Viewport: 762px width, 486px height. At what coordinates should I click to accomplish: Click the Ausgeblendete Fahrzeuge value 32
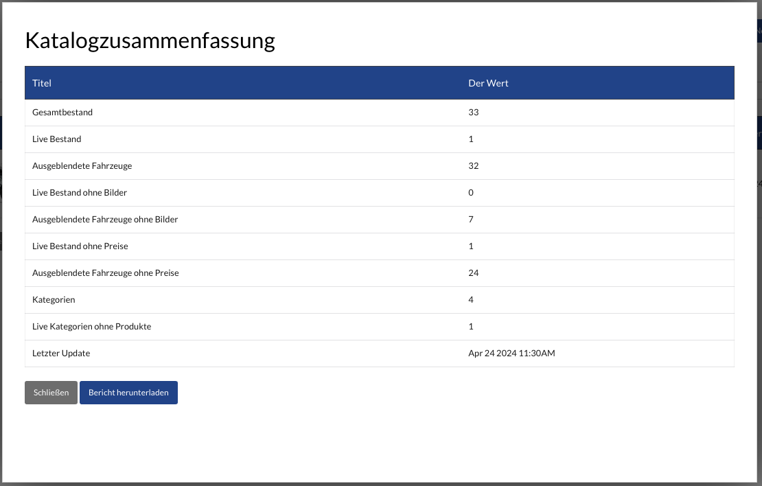tap(474, 165)
